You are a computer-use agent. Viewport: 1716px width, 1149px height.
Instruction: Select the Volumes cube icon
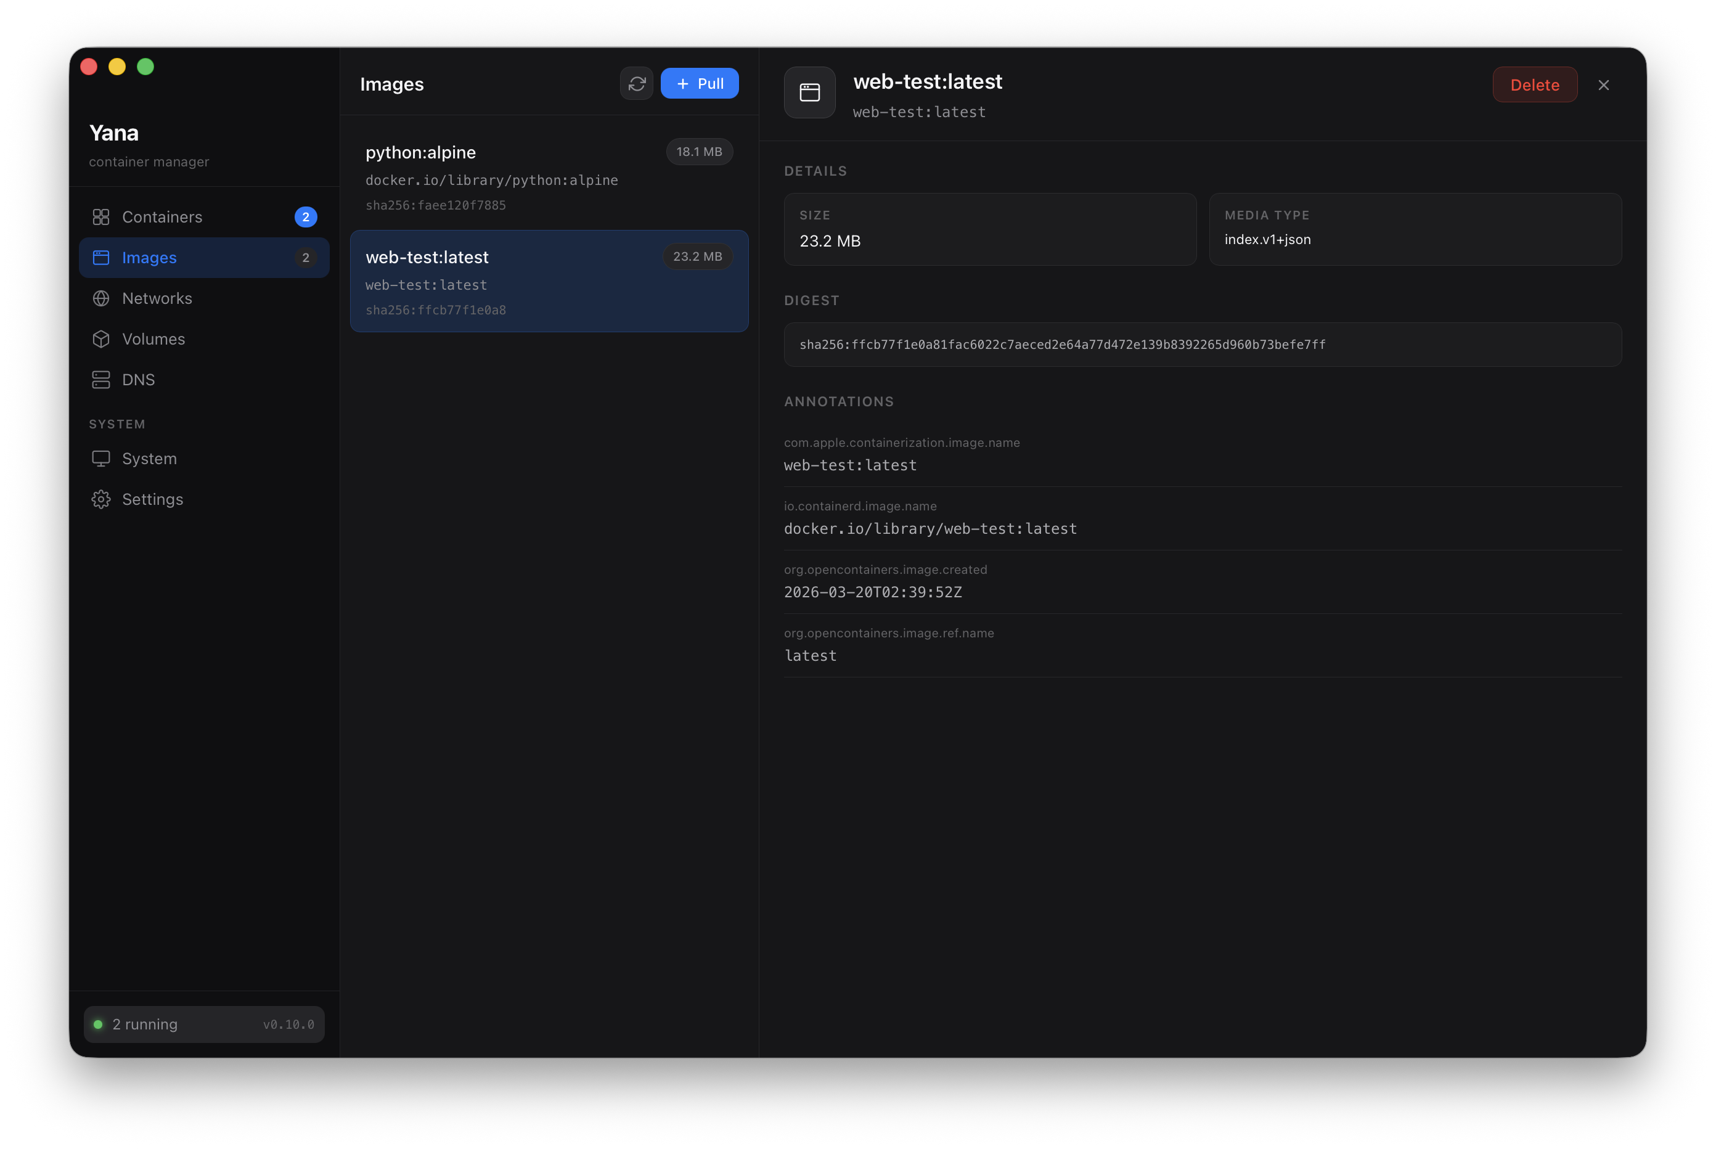coord(101,338)
